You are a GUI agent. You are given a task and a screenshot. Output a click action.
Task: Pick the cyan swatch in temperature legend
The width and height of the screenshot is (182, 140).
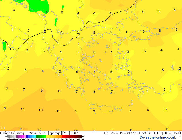pos(35,136)
